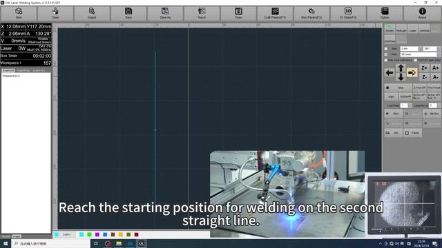Click the Frame button

coord(413,133)
